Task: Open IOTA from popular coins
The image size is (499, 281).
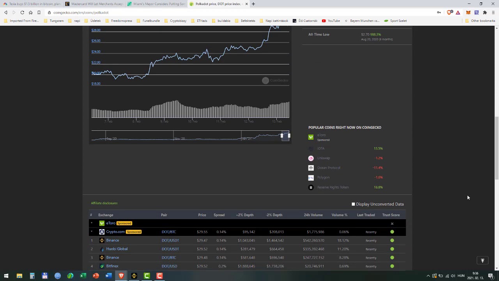Action: (321, 148)
